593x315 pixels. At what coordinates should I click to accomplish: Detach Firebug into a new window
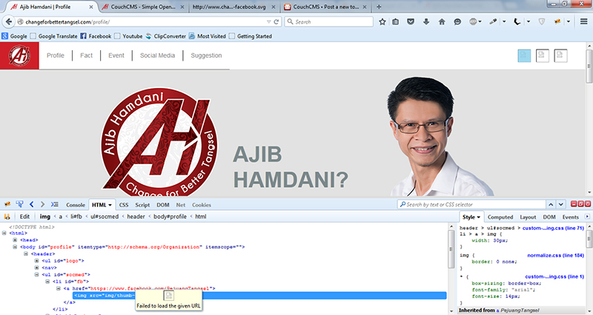tap(580, 204)
